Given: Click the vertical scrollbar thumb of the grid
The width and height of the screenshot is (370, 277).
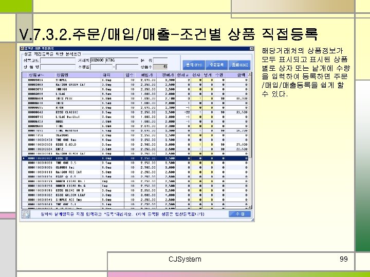Looking at the screenshot, I should [x=250, y=117].
